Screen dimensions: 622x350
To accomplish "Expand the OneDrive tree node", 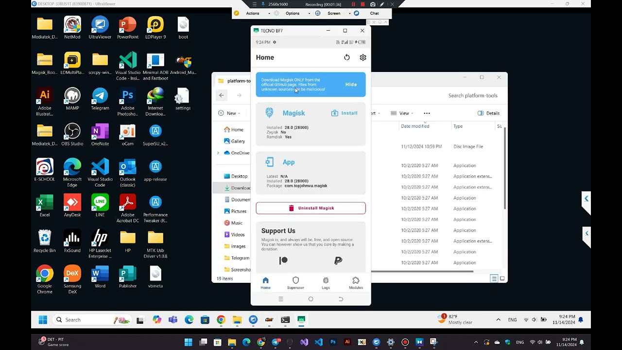I will click(x=218, y=153).
